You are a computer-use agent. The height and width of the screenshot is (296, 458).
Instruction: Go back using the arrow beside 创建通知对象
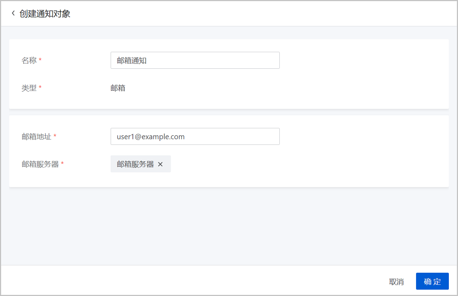[13, 14]
